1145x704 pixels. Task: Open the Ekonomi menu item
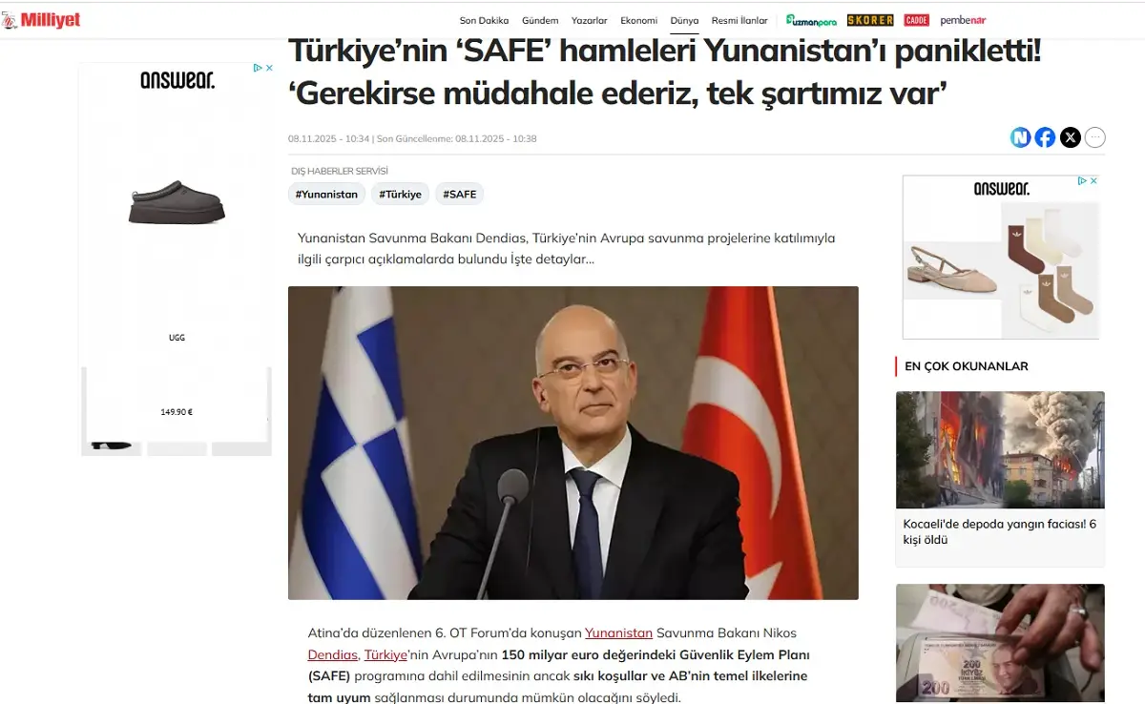point(638,20)
